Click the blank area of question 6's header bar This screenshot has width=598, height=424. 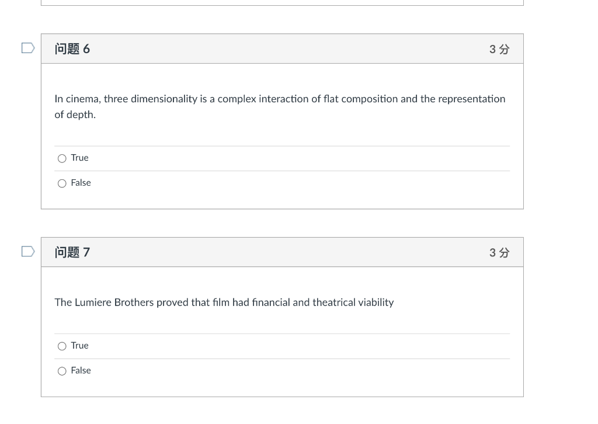click(290, 49)
